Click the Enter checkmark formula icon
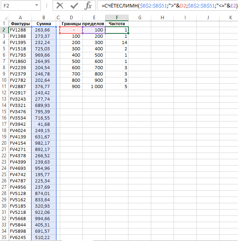The height and width of the screenshot is (241, 238). click(x=74, y=6)
